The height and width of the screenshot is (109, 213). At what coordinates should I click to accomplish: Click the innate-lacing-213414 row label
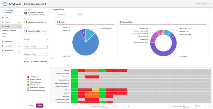click(62, 74)
